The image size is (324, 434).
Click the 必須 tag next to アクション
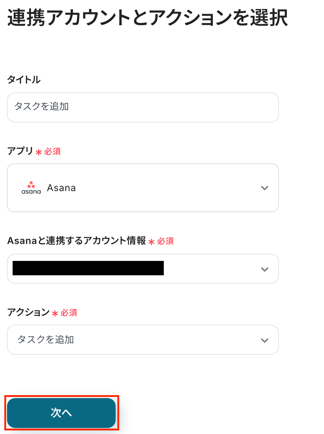[69, 313]
